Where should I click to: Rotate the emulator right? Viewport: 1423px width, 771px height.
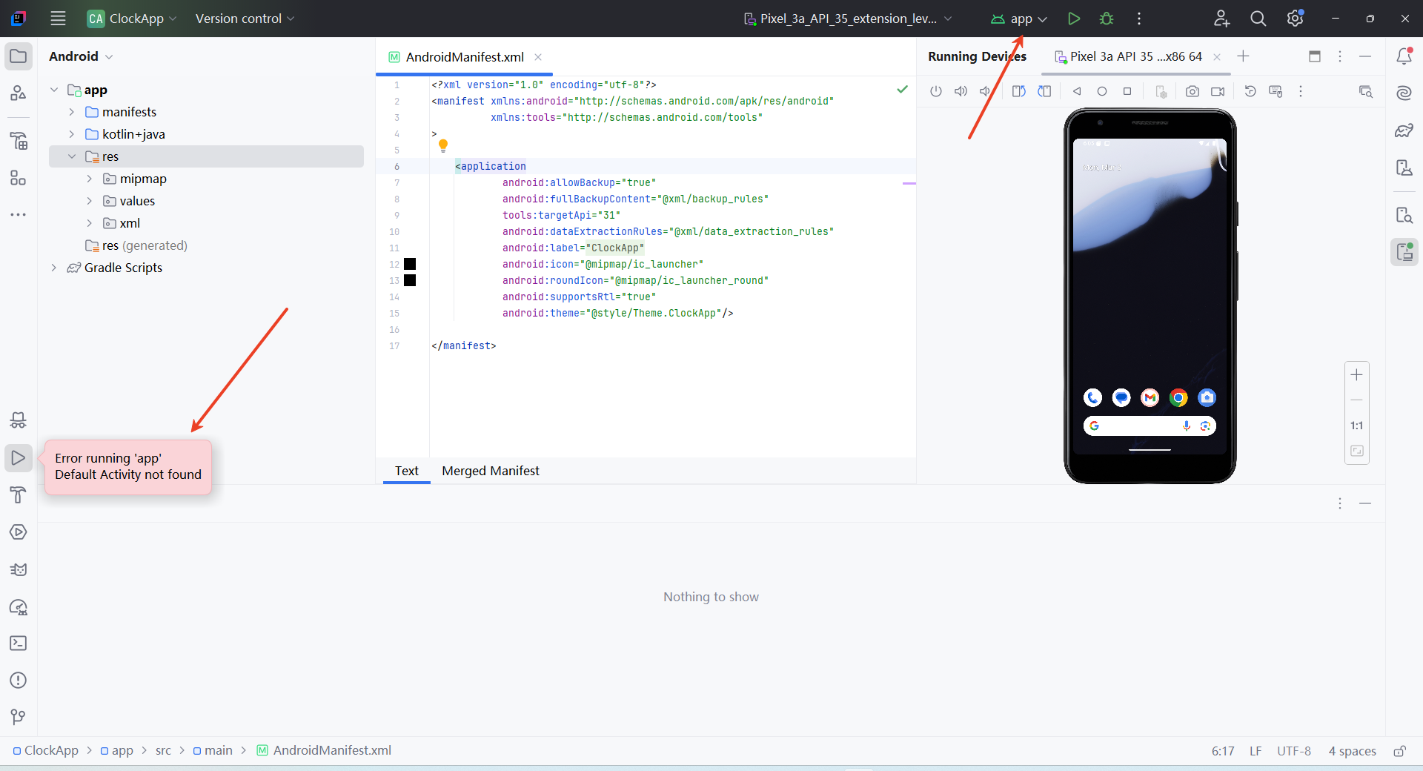(1044, 91)
